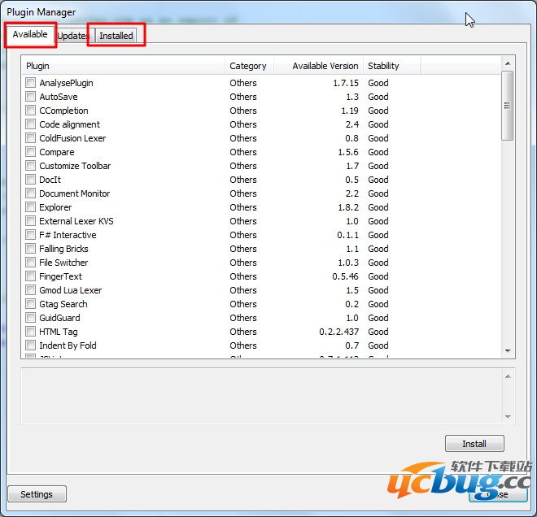Select the FingerText plugin name

(61, 276)
